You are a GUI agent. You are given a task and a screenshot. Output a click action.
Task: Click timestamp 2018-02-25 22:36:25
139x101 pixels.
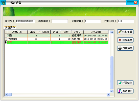(x=96, y=36)
